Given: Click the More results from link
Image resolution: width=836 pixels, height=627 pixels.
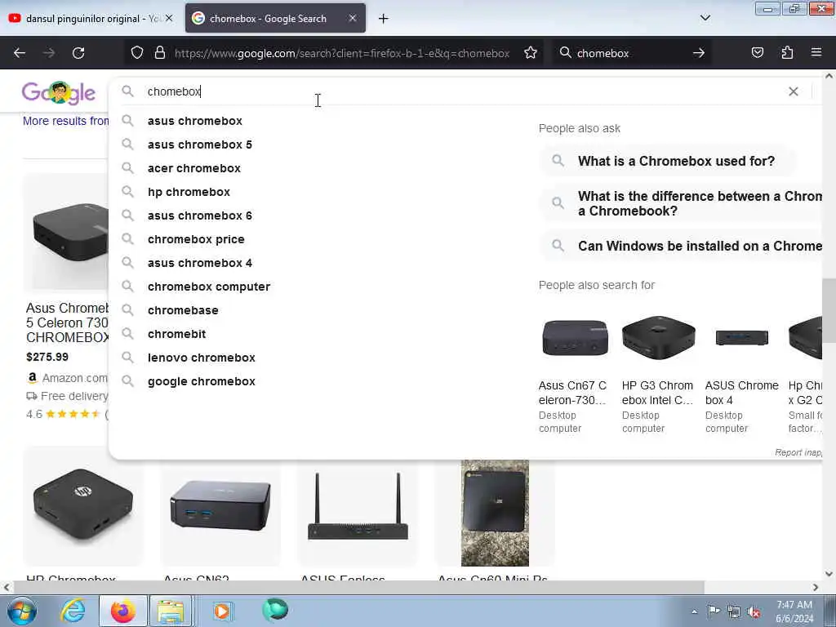Looking at the screenshot, I should [65, 121].
